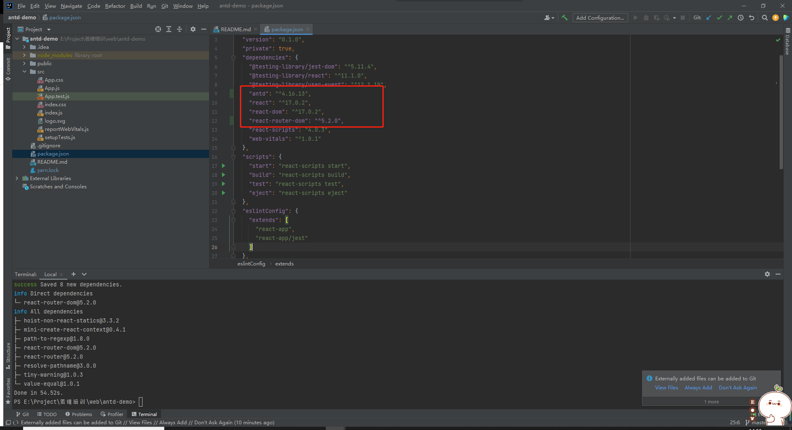Screen dimensions: 792x430
Task: Click the Git Rollback undo icon
Action: [751, 18]
